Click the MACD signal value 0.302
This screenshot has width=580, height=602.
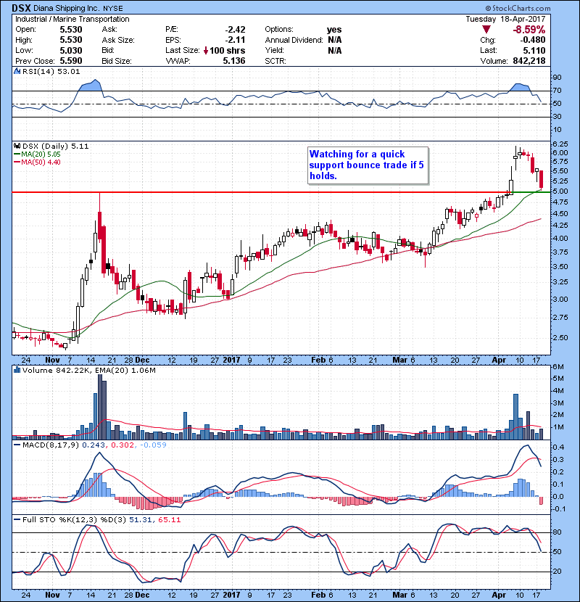(123, 445)
